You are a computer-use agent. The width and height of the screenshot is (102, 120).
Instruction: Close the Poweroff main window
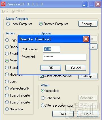pyautogui.click(x=98, y=4)
